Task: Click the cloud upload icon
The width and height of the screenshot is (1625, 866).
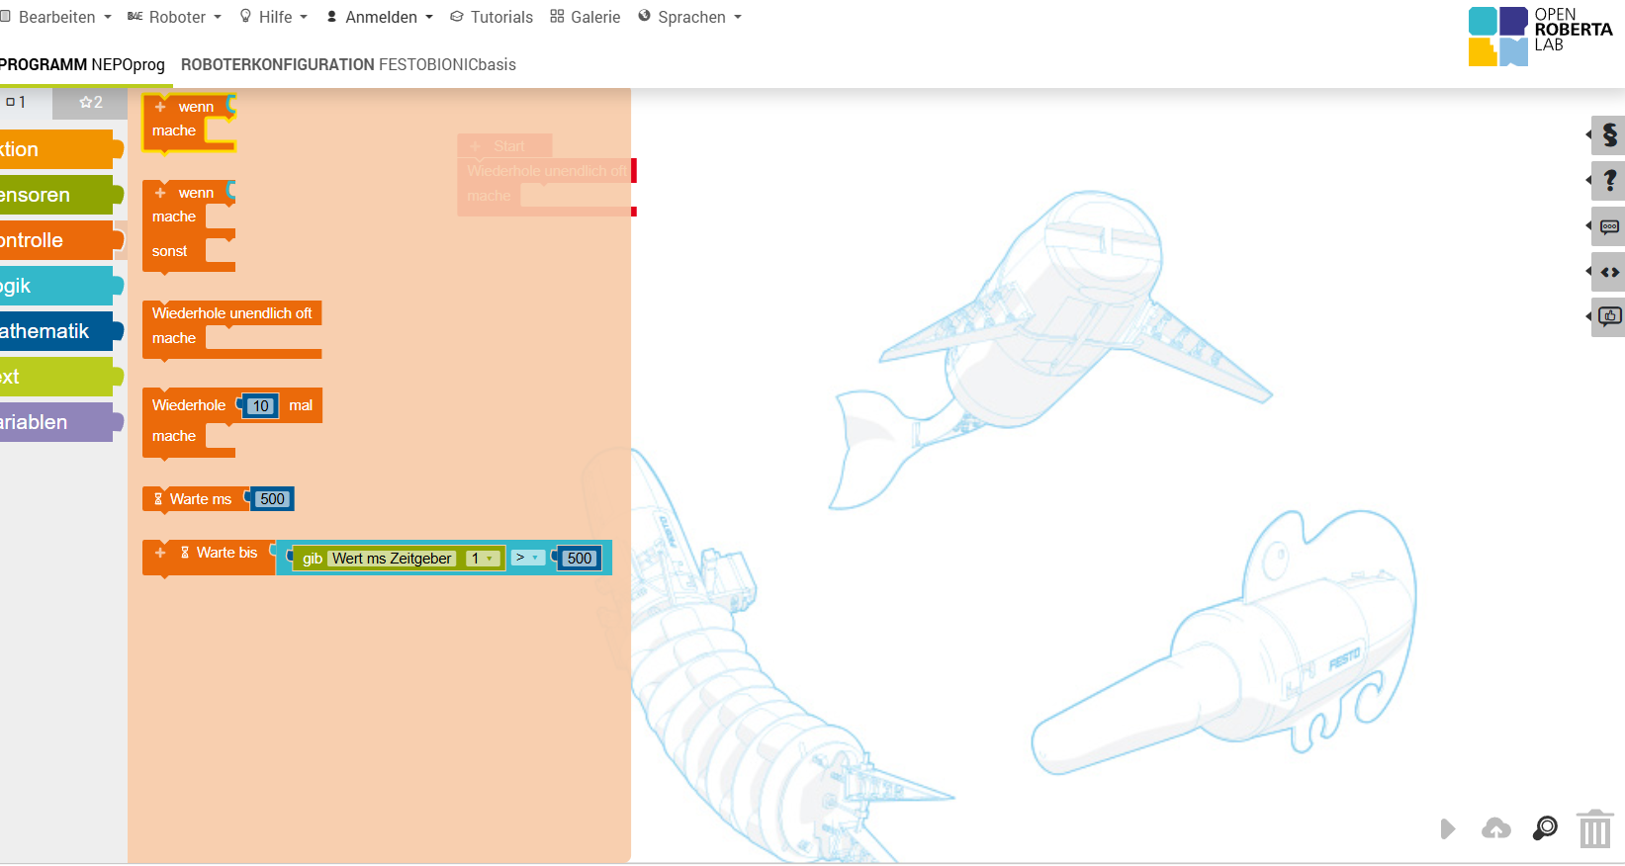Action: coord(1496,828)
